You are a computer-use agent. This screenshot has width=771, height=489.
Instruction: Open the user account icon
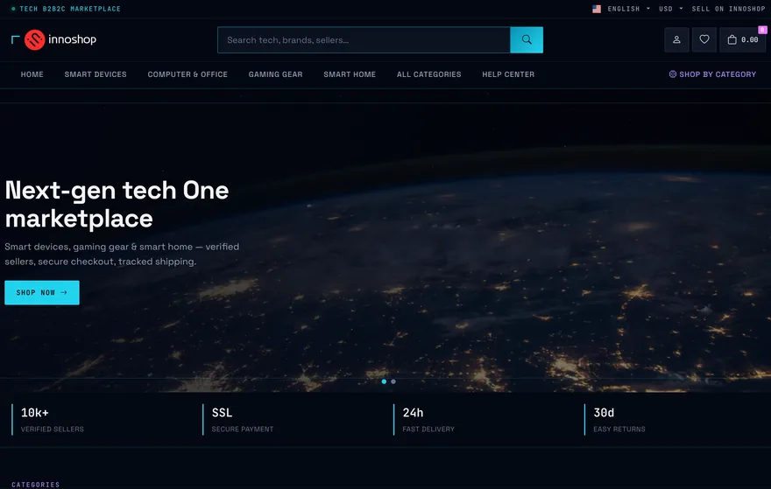tap(676, 39)
